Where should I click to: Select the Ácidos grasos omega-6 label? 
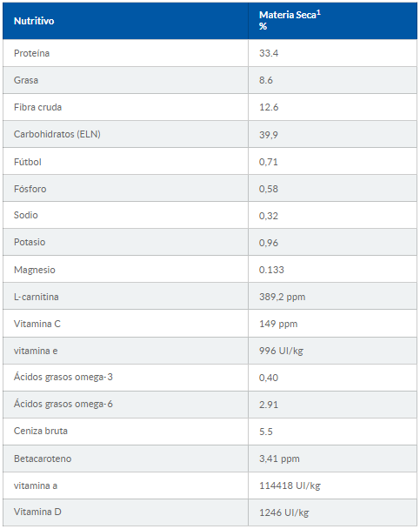pos(63,404)
